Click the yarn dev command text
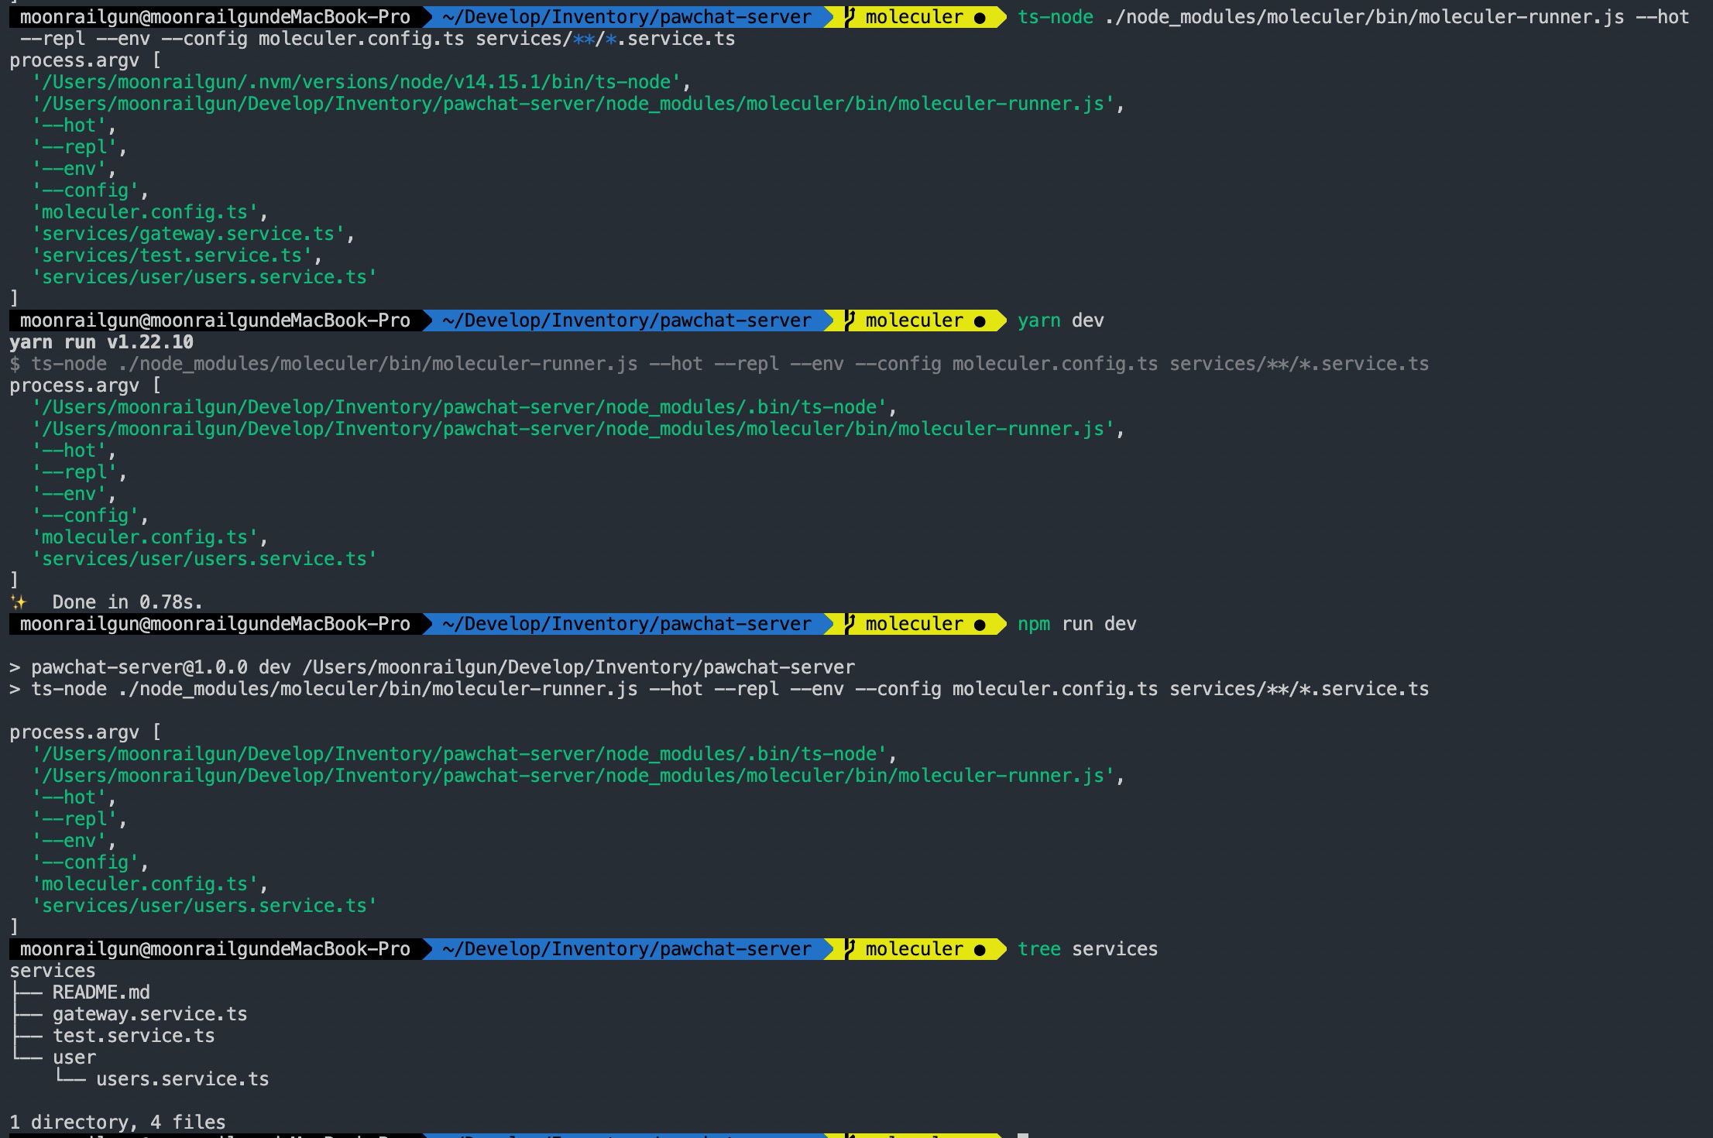This screenshot has height=1138, width=1713. tap(1060, 320)
